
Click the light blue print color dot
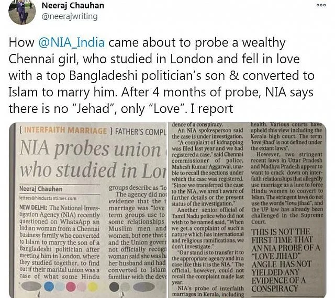[60, 286]
